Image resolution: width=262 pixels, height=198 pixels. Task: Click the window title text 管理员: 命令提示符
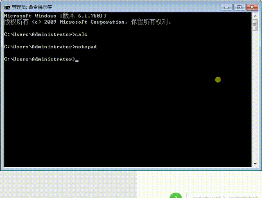32,7
